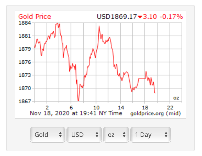This screenshot has height=156, width=202.
Task: Click the 10 hour mark on x-axis
Action: (96, 107)
